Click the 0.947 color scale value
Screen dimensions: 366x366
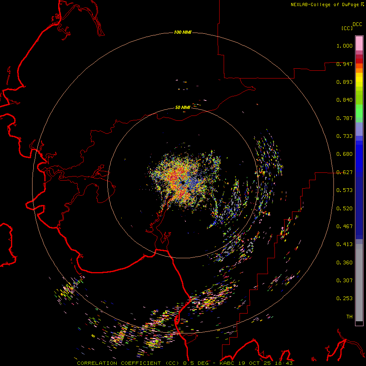344,64
